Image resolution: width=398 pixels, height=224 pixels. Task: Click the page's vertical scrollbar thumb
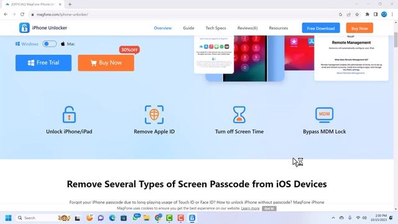pos(396,39)
